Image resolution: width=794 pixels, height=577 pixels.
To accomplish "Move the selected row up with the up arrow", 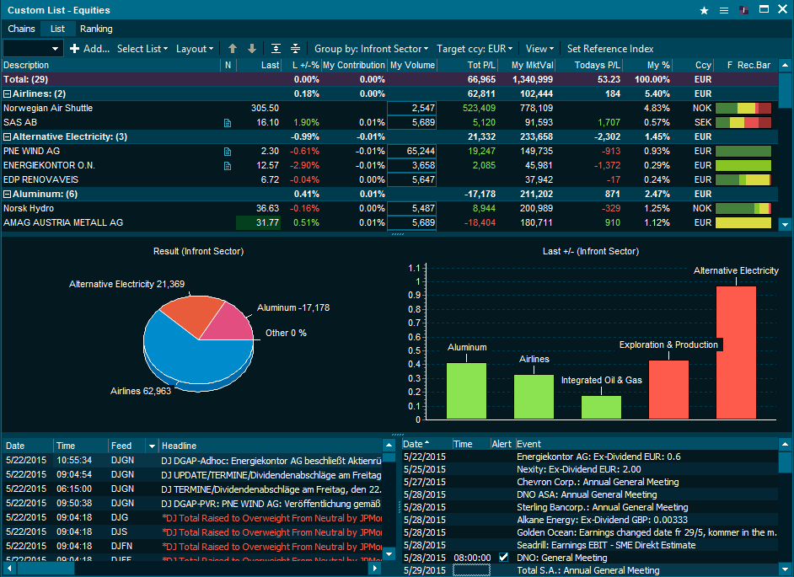I will (233, 49).
